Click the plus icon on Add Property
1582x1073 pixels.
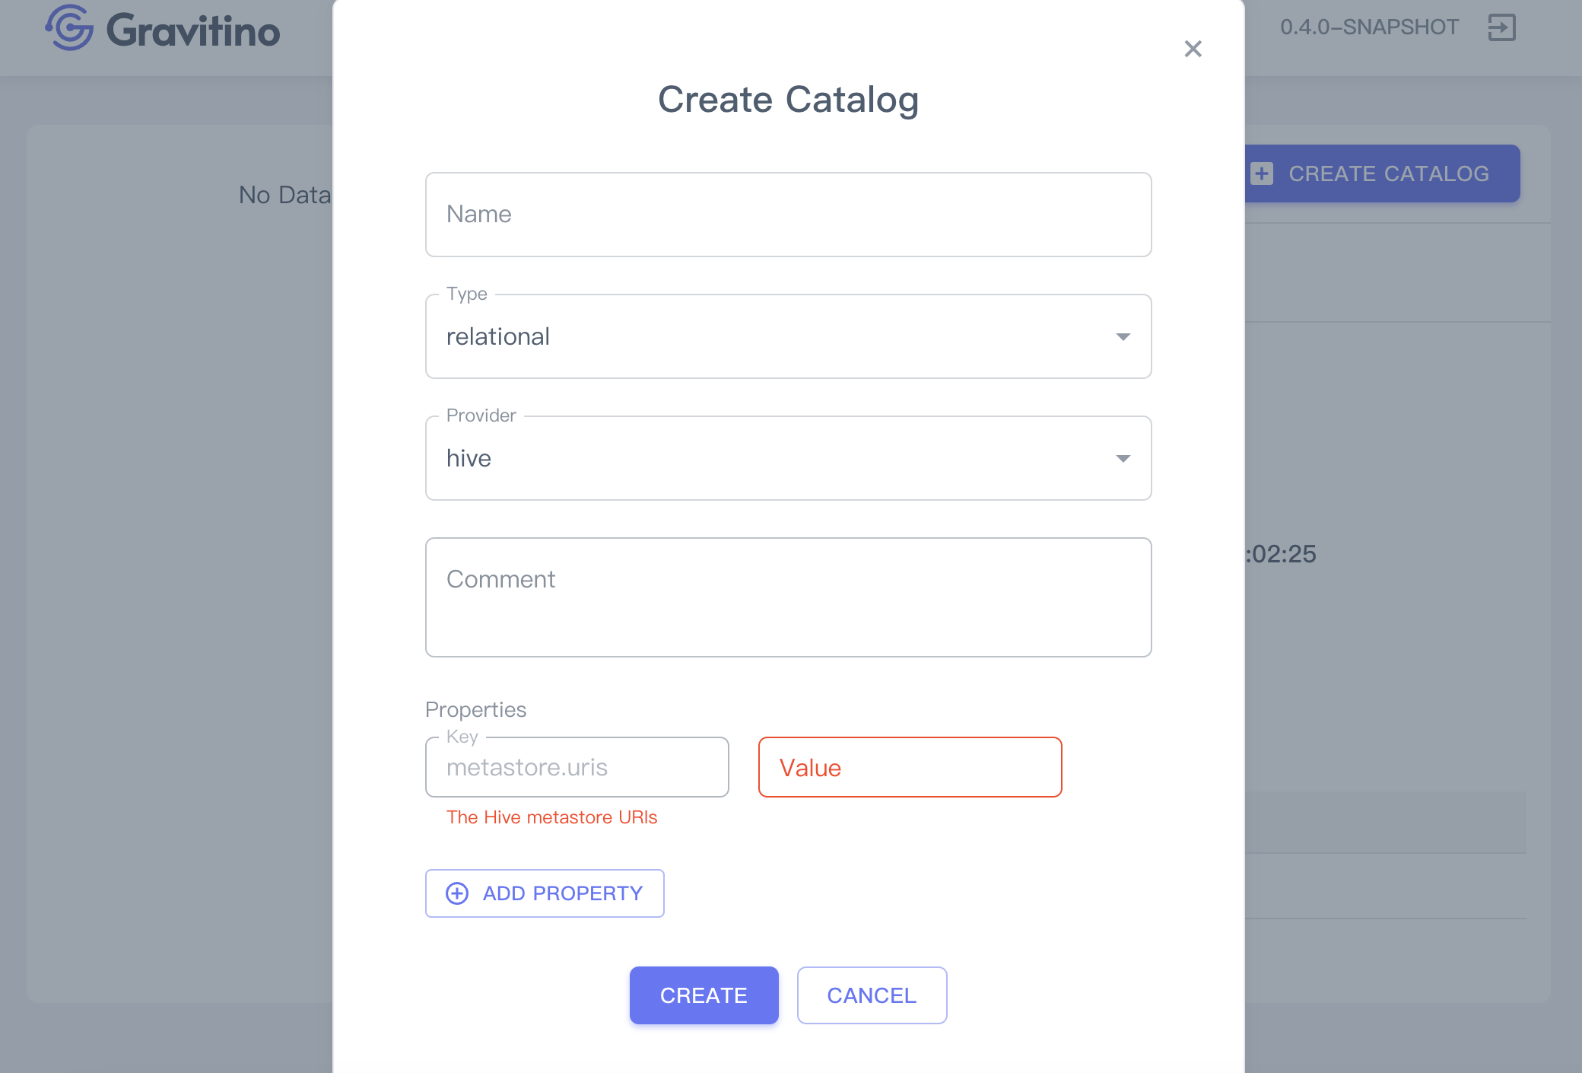click(x=457, y=893)
